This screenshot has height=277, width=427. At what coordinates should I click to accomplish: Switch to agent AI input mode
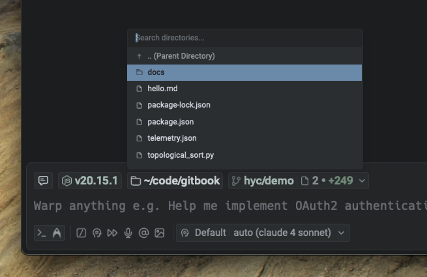click(x=57, y=233)
